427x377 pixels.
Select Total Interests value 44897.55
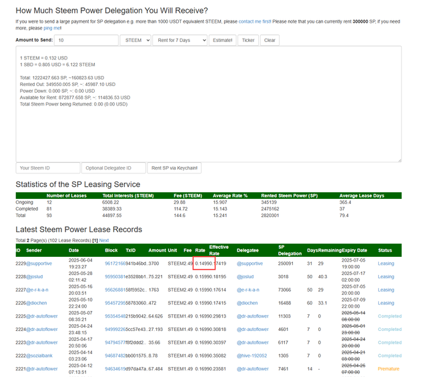pyautogui.click(x=112, y=216)
